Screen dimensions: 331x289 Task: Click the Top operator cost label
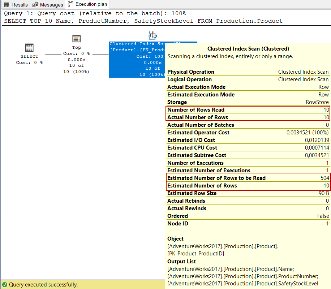coord(76,53)
